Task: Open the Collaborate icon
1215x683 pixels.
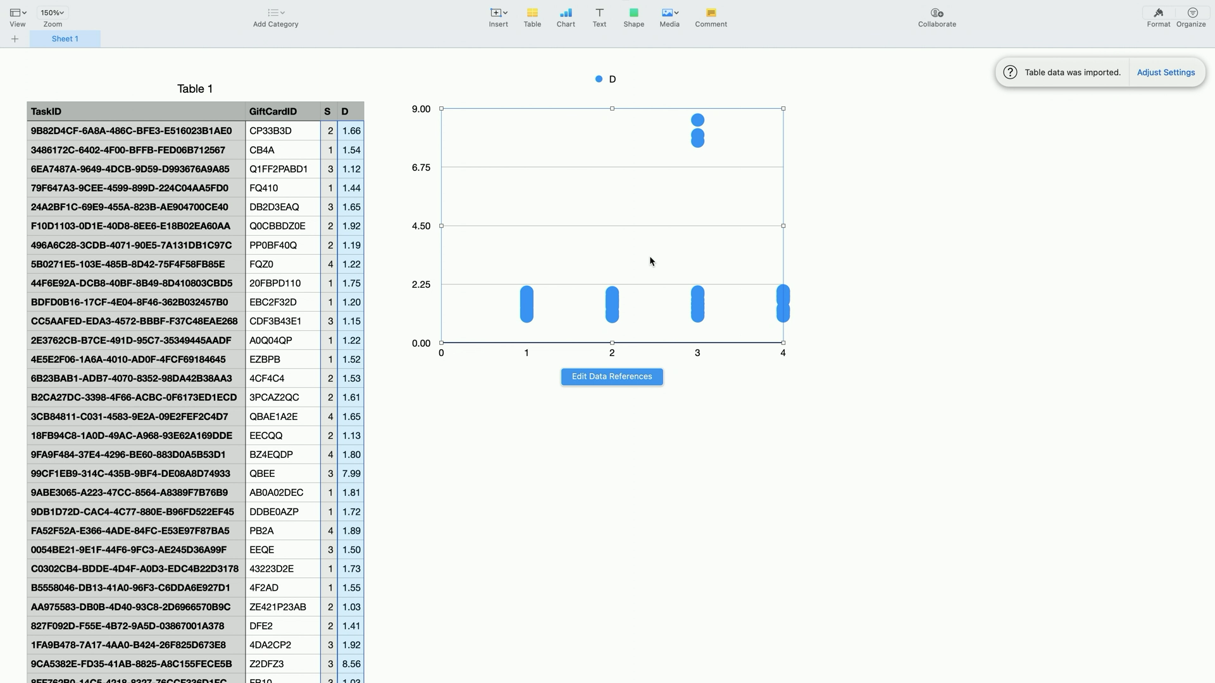Action: tap(937, 13)
